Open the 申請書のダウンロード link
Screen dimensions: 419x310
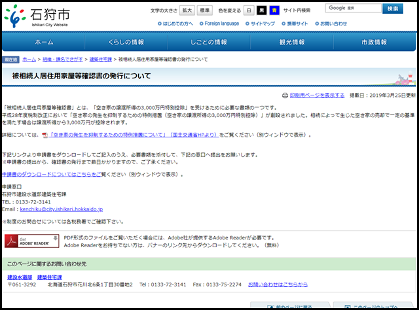52,175
